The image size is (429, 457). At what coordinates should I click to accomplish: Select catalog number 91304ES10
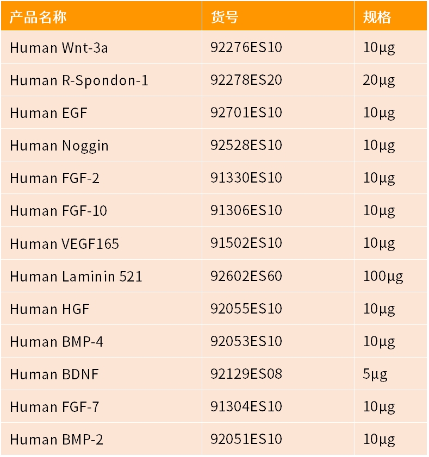(246, 406)
